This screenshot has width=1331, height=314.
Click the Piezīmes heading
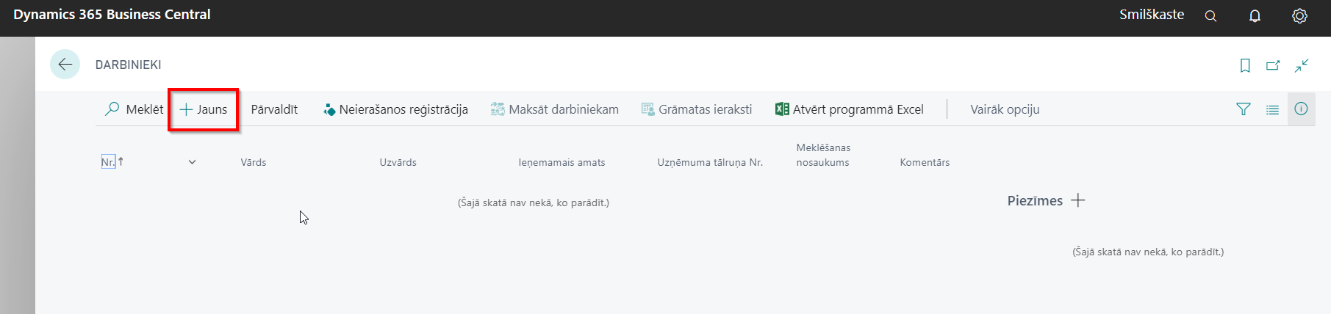click(x=1035, y=200)
